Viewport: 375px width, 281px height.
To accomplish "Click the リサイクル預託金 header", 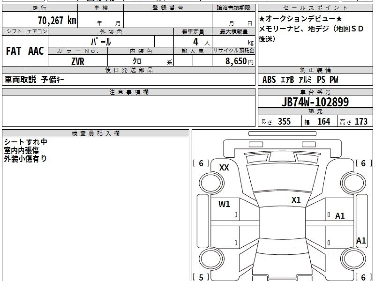I will pos(233,51).
